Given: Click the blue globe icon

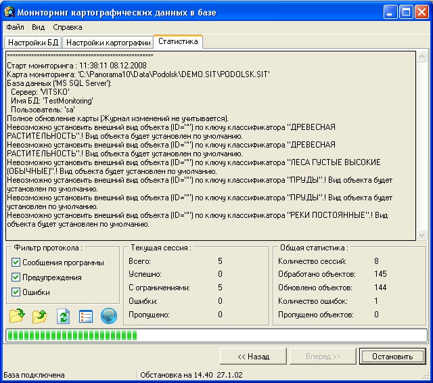Looking at the screenshot, I should (x=108, y=315).
